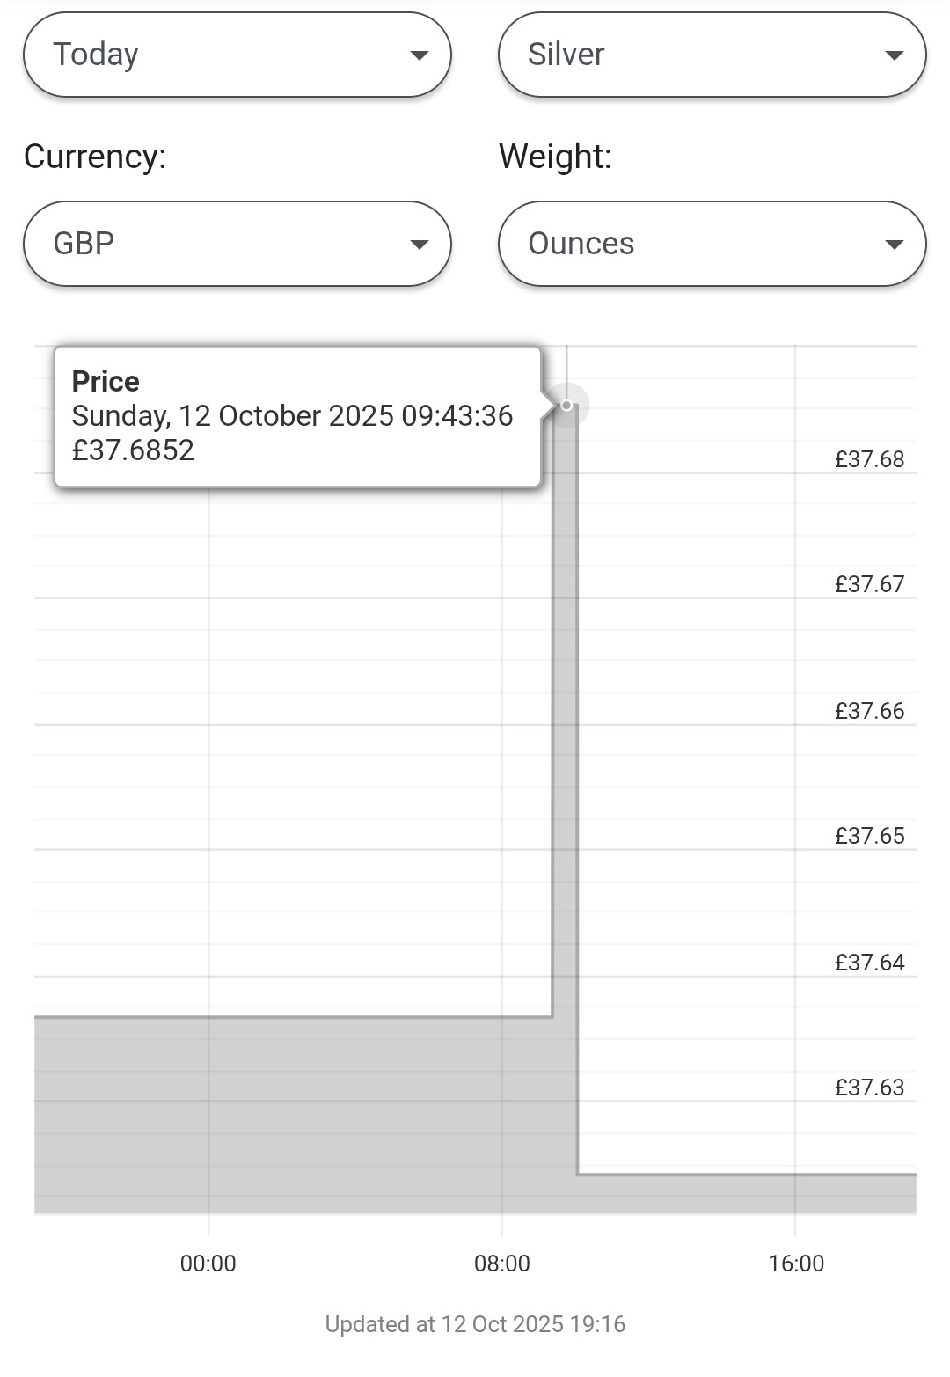Click the Weight label
950x1377 pixels.
tap(555, 157)
